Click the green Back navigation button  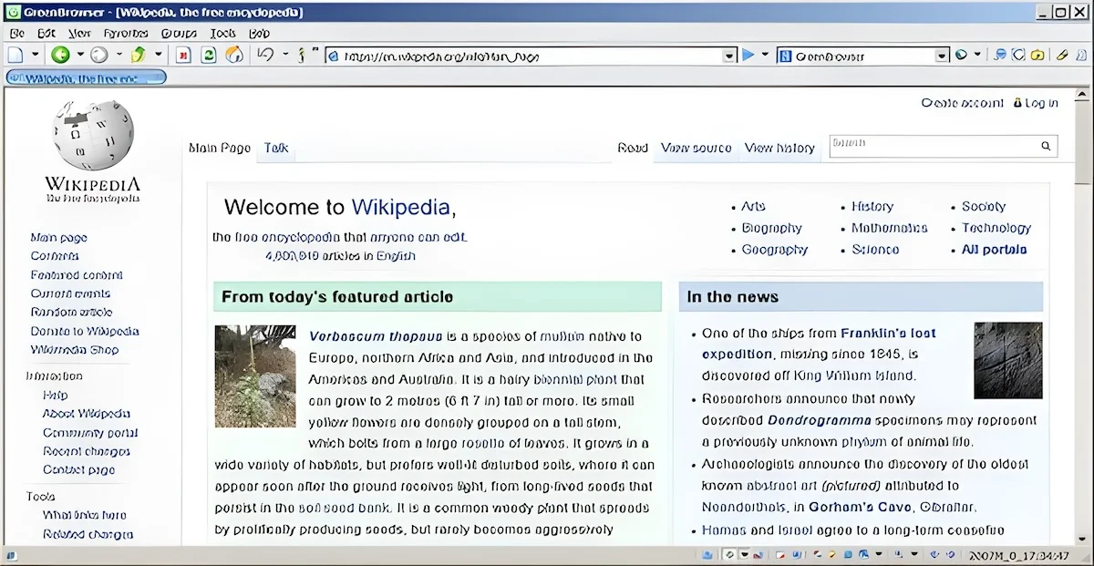click(60, 55)
